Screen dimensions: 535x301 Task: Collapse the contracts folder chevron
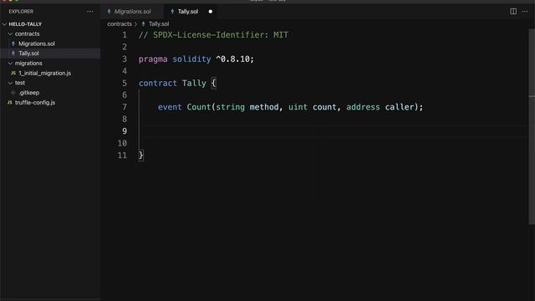(10, 33)
